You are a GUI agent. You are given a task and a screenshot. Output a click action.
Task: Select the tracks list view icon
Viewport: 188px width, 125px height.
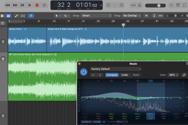[x=8, y=16]
